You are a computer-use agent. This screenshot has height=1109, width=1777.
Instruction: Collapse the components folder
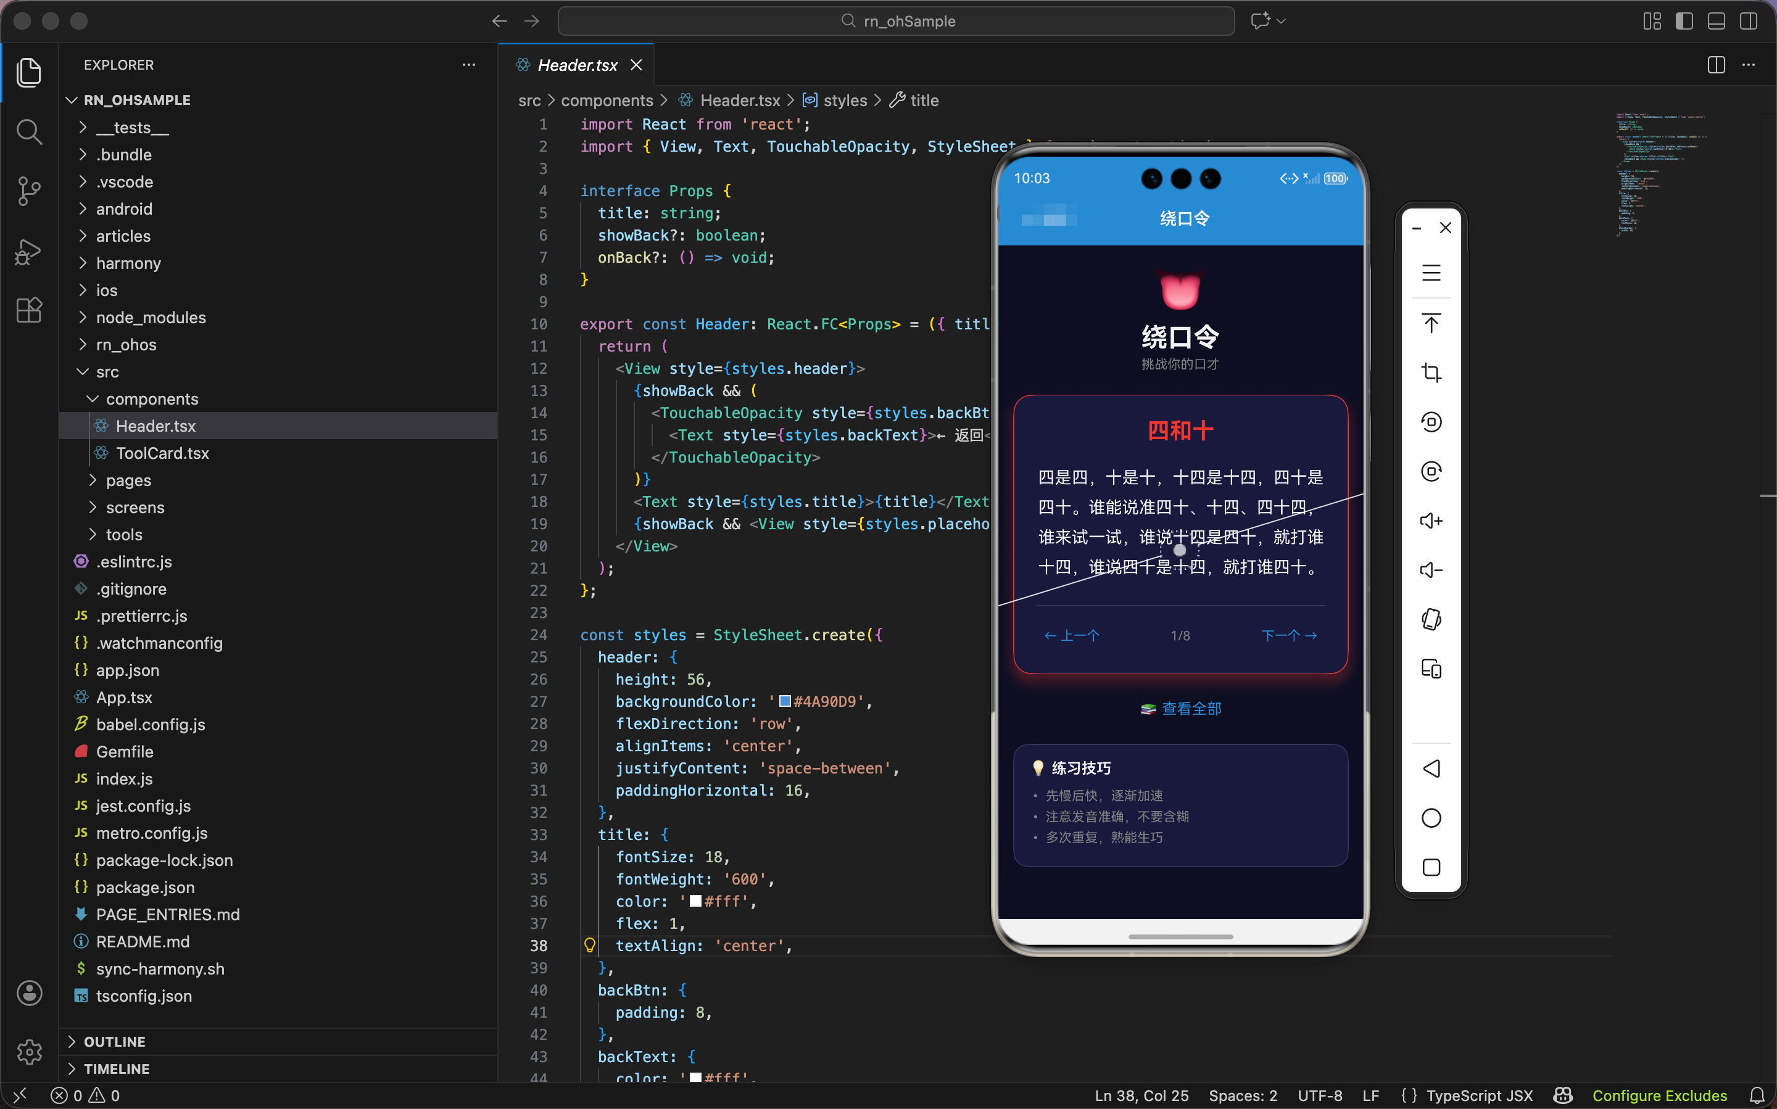152,399
